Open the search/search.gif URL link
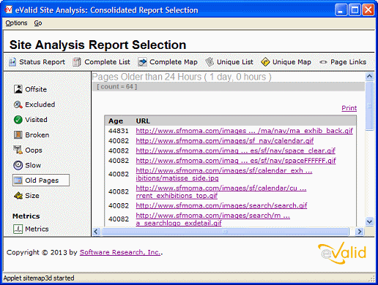Viewport: 378px width, 285px height. [x=221, y=205]
